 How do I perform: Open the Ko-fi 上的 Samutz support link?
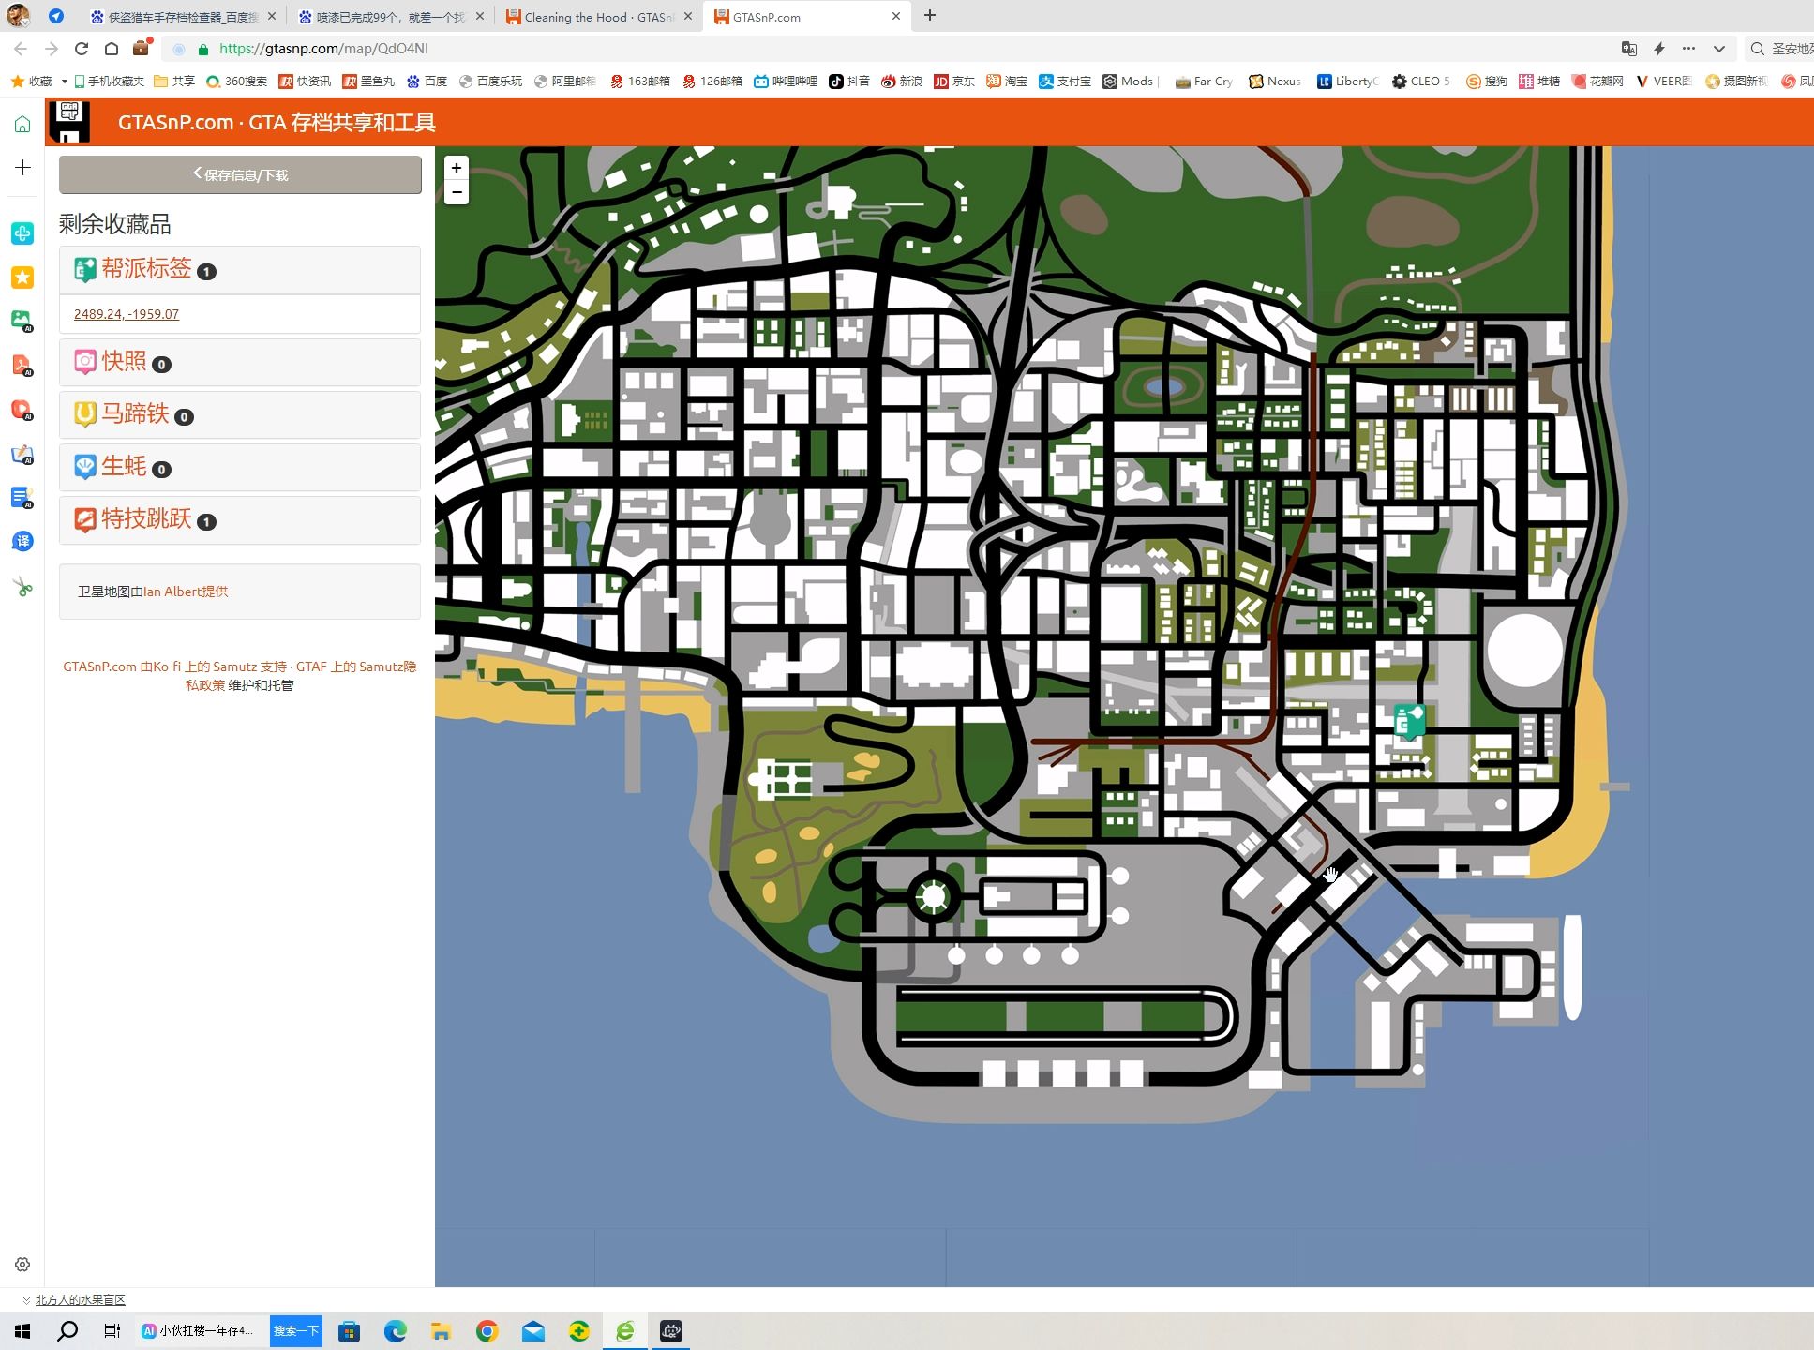(220, 667)
